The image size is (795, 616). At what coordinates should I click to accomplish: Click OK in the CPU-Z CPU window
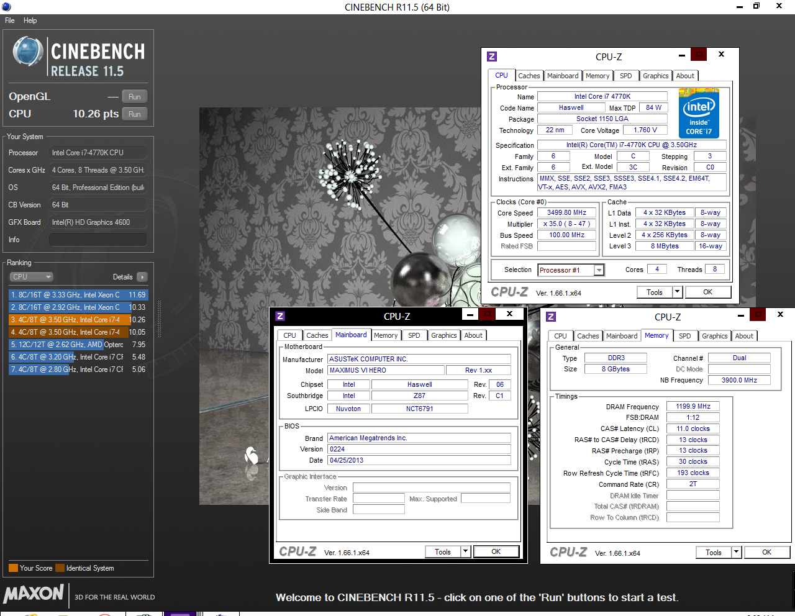[708, 292]
